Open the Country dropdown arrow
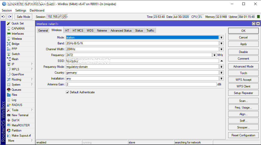This screenshot has width=261, height=145. tap(221, 73)
